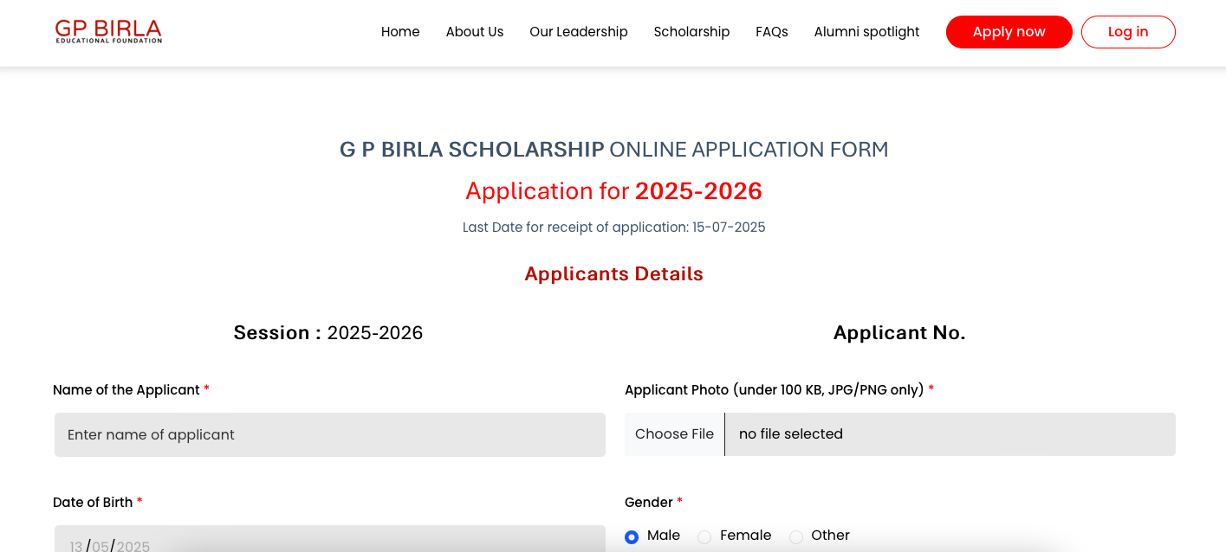Open the About Us page

tap(474, 31)
